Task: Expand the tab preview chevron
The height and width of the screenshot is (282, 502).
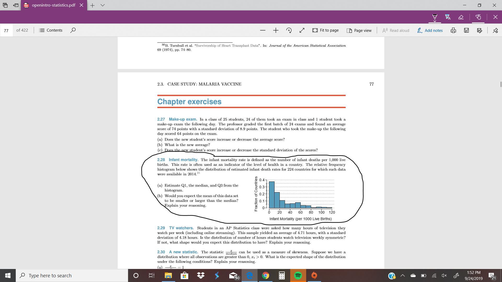Action: (102, 5)
